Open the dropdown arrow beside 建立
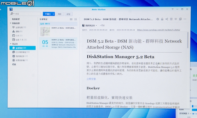Image resolution: width=197 pixels, height=118 pixels. point(53,14)
